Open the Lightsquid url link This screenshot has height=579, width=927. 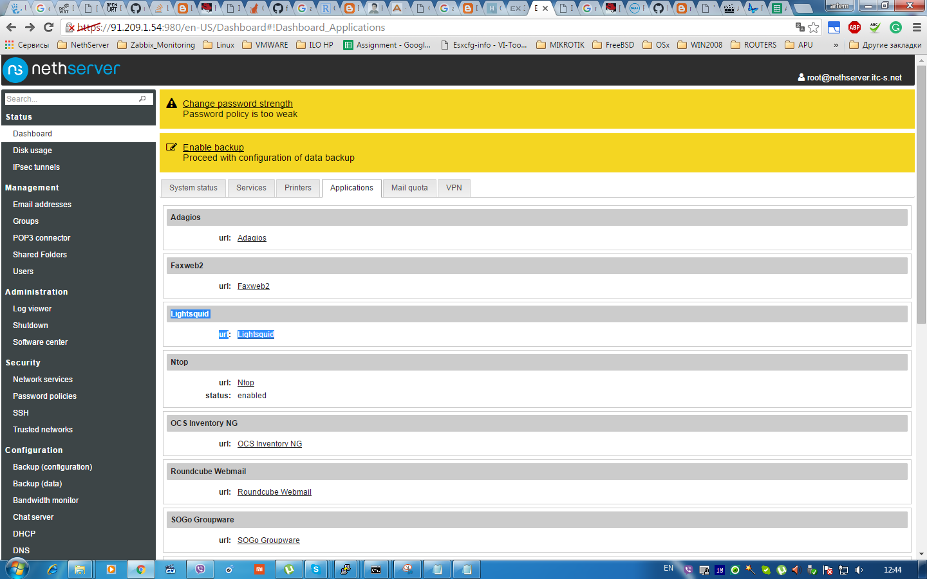pos(256,335)
